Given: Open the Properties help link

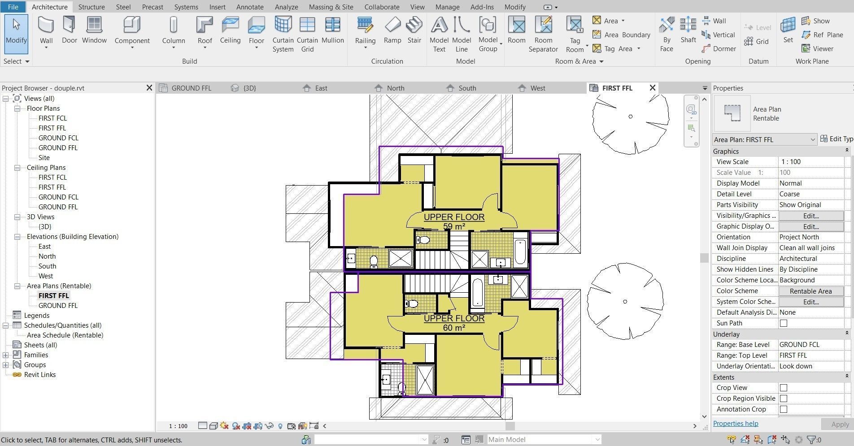Looking at the screenshot, I should click(736, 424).
